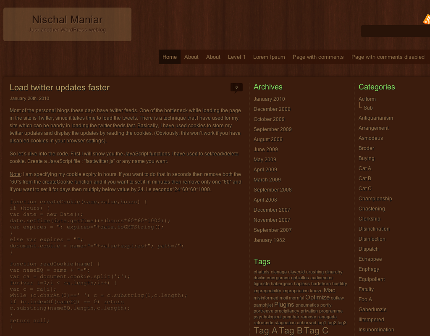The width and height of the screenshot is (430, 336).
Task: Open the large Tag A link
Action: (265, 331)
